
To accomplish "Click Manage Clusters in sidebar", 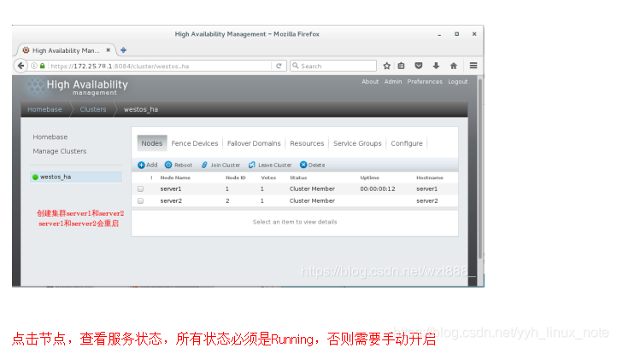I will click(60, 151).
